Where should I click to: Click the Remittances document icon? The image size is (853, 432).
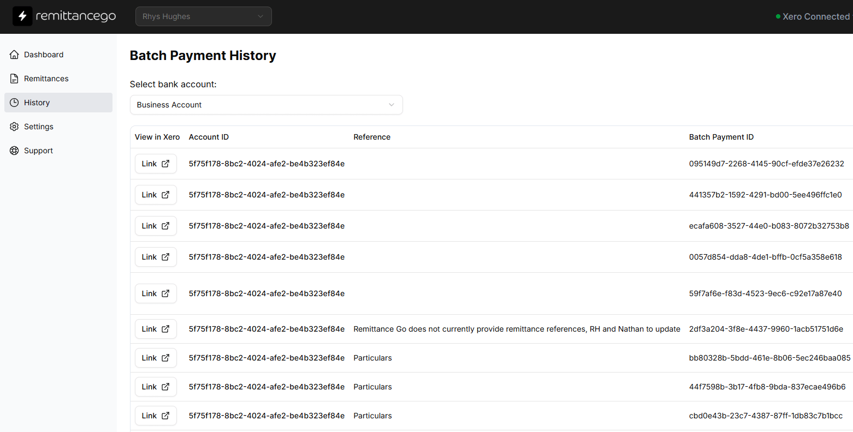click(14, 79)
